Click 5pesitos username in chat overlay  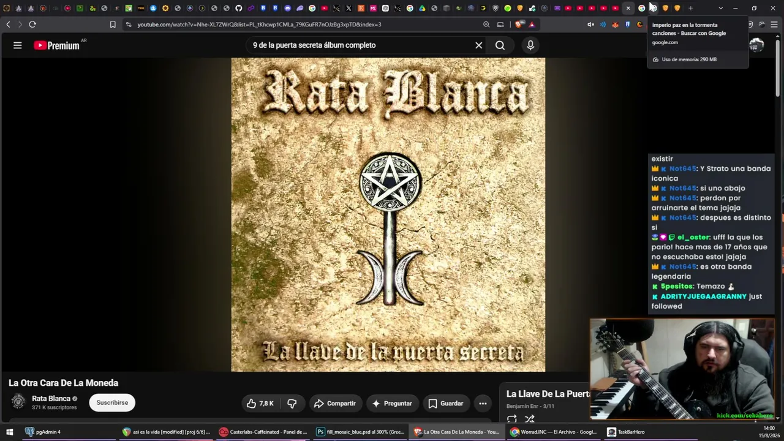tap(677, 286)
